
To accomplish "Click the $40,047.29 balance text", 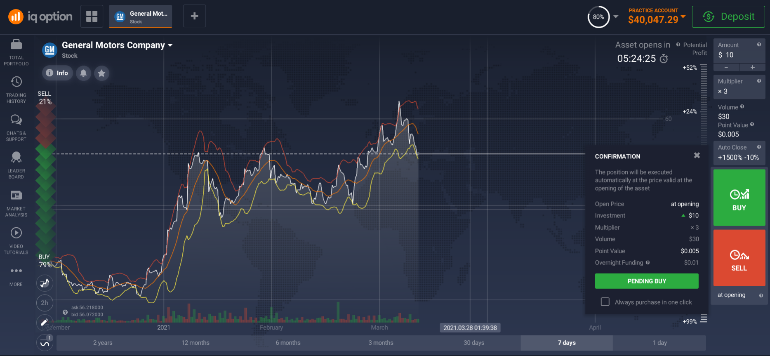I will (653, 19).
